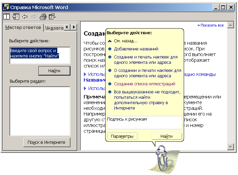Close the Справка Microsoft Word window

point(231,7)
